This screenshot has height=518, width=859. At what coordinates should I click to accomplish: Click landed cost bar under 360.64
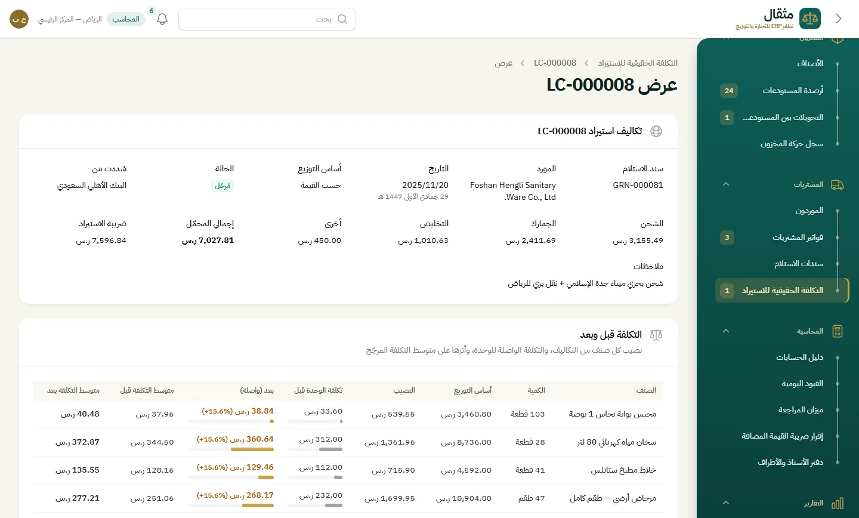click(231, 449)
